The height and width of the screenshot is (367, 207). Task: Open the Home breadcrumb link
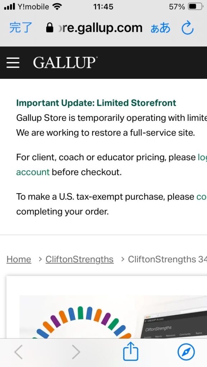tap(19, 259)
